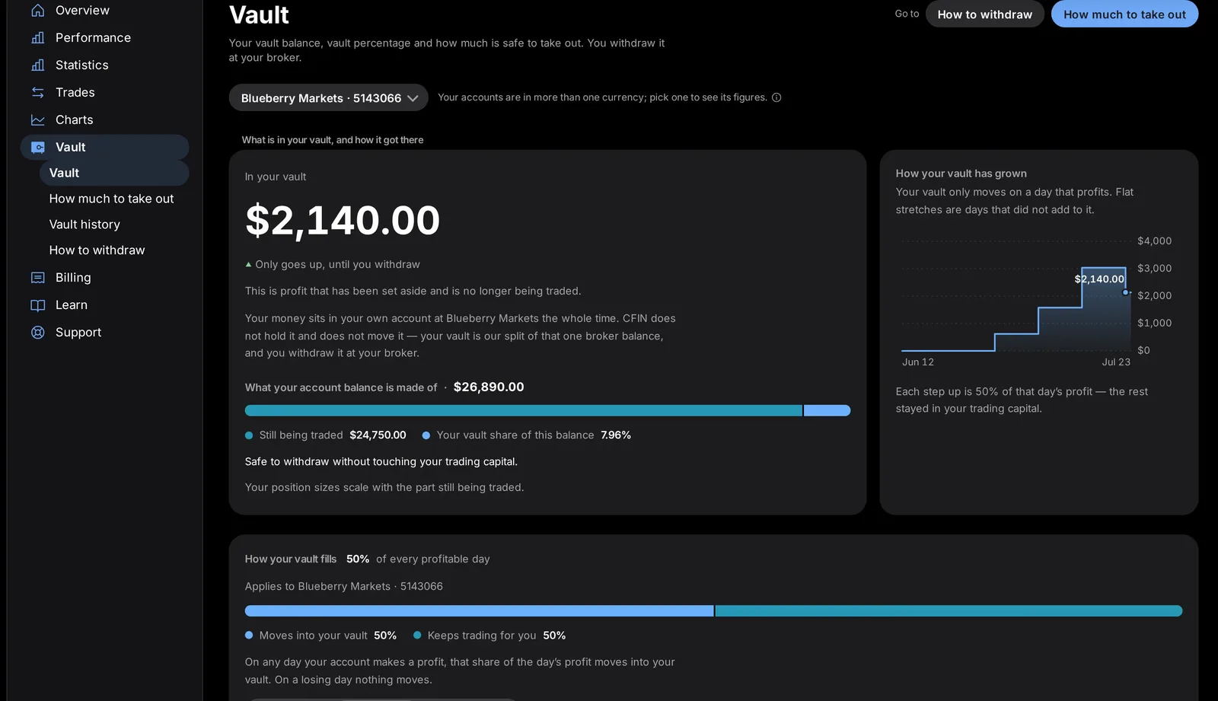Click the vault share 7.96% legend
1218x701 pixels.
[527, 435]
